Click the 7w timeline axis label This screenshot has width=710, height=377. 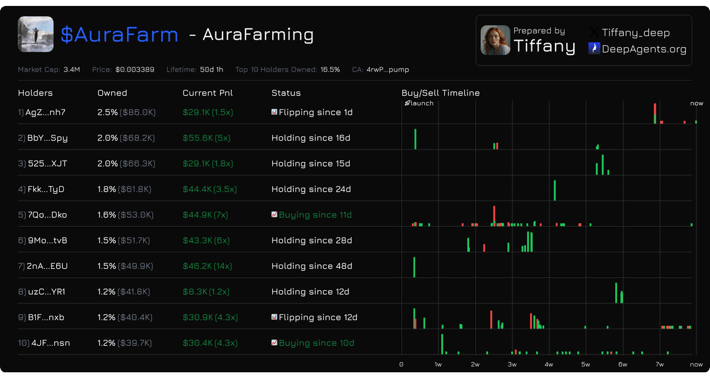(x=660, y=364)
